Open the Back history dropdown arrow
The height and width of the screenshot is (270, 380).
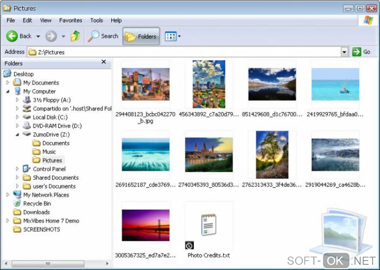(38, 37)
